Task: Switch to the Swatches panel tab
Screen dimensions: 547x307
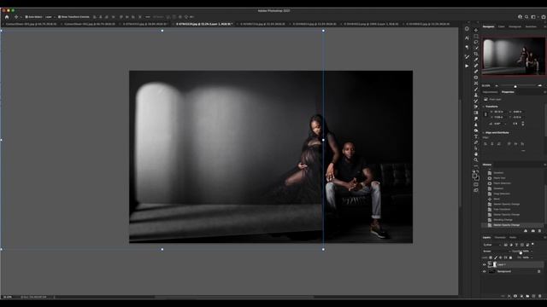Action: point(531,26)
